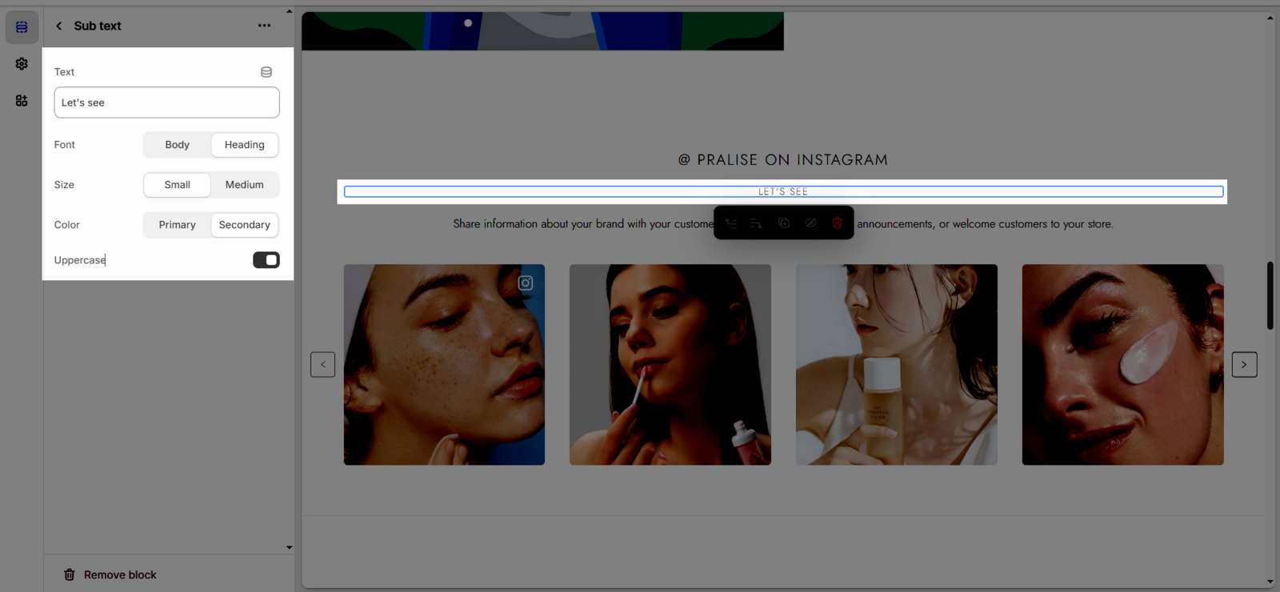Click the red delete trash icon in floating toolbar
Image resolution: width=1280 pixels, height=592 pixels.
tap(837, 223)
